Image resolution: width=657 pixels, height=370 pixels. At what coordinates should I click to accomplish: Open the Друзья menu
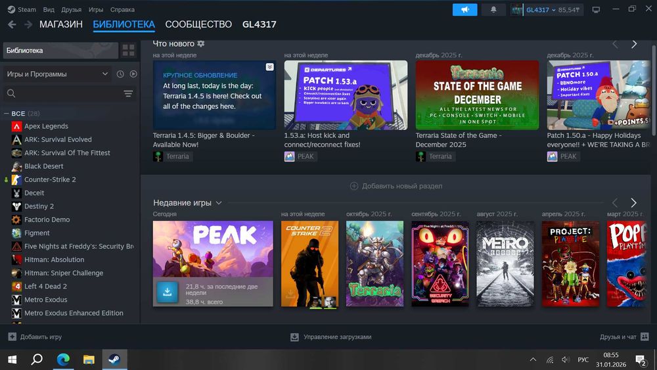[x=71, y=9]
